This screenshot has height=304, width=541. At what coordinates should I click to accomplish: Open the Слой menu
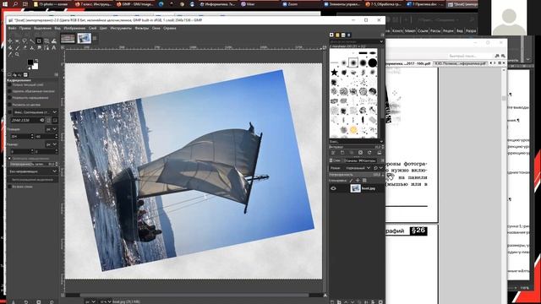[x=92, y=28]
